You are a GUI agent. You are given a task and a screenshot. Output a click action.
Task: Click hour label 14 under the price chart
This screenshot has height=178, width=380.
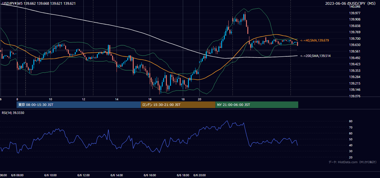tap(117, 99)
